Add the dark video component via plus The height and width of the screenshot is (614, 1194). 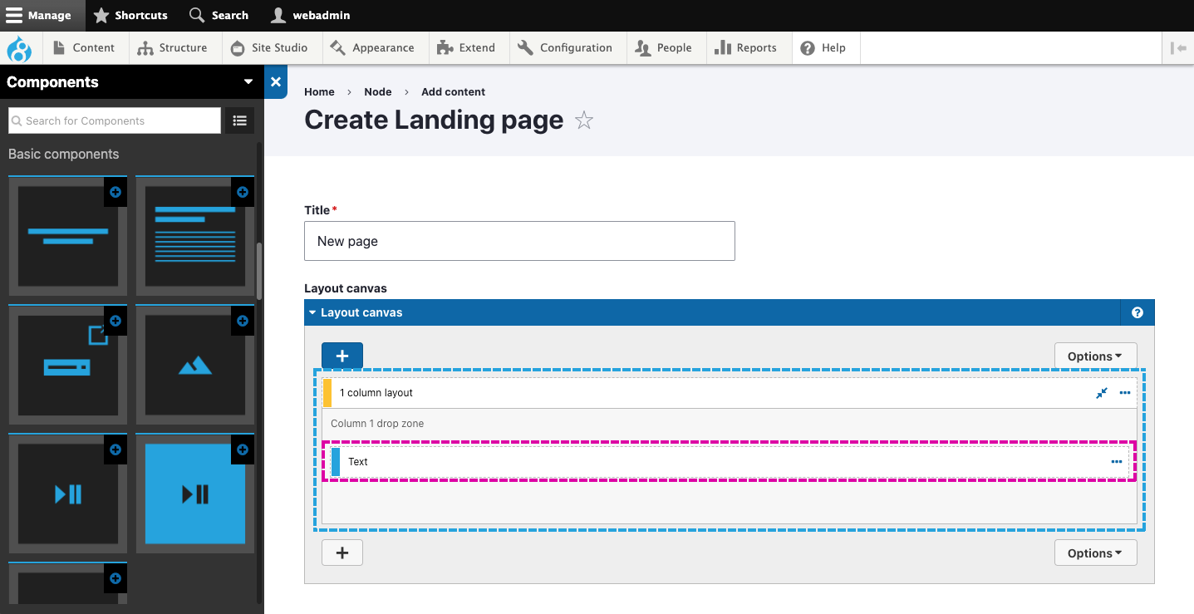[115, 449]
